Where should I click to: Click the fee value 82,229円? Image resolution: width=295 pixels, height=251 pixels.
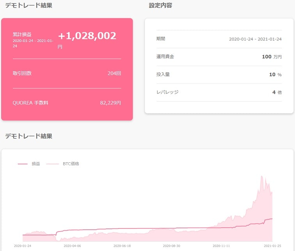(110, 103)
